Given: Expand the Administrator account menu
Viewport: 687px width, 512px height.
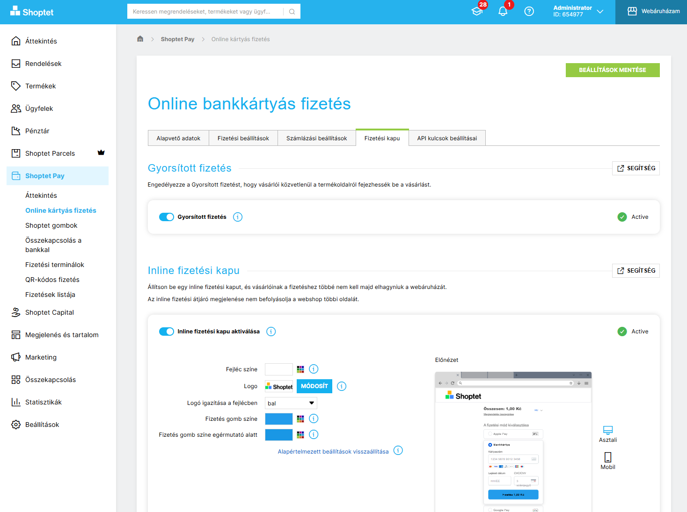Looking at the screenshot, I should click(x=578, y=11).
